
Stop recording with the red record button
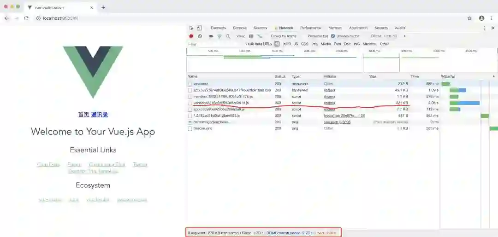coord(191,36)
